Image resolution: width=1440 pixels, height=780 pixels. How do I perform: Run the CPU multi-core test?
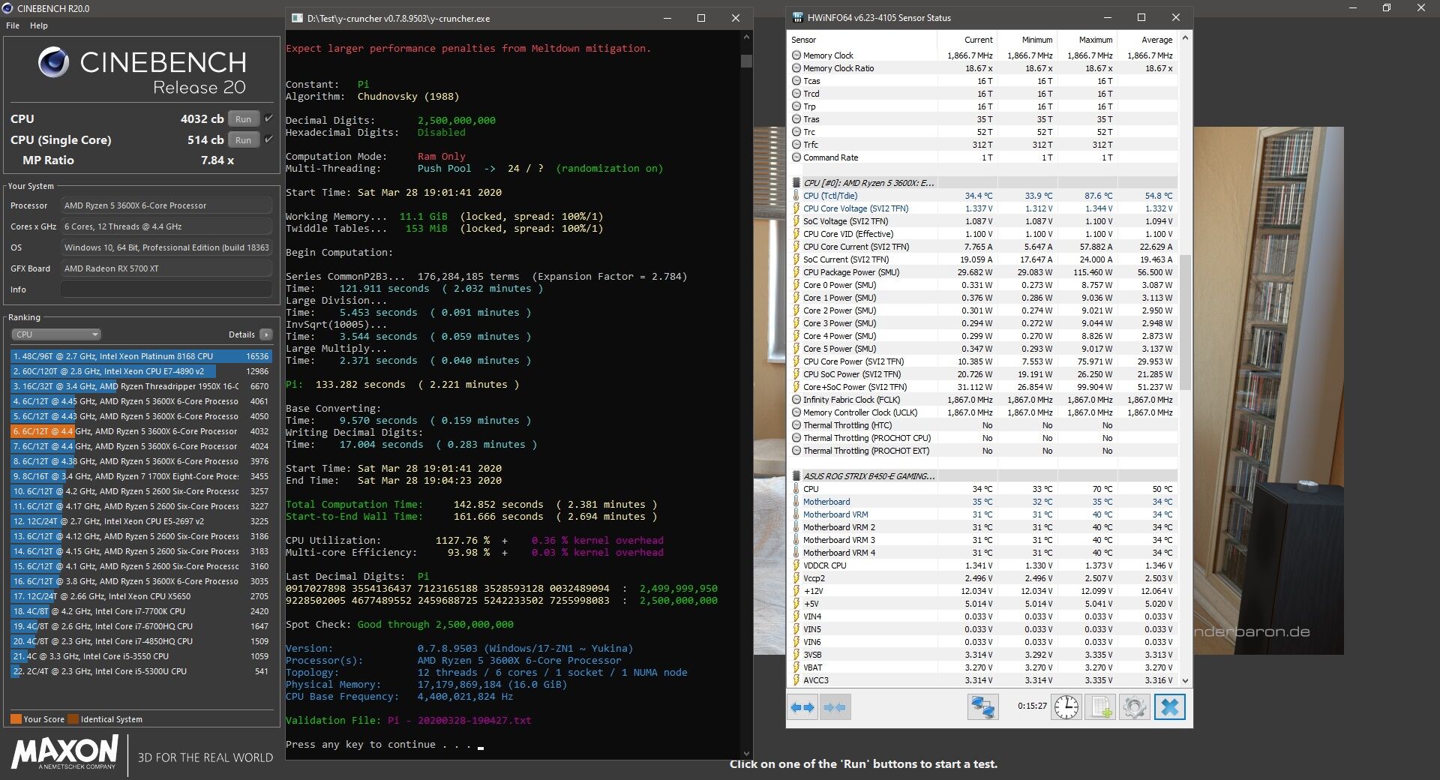coord(243,118)
